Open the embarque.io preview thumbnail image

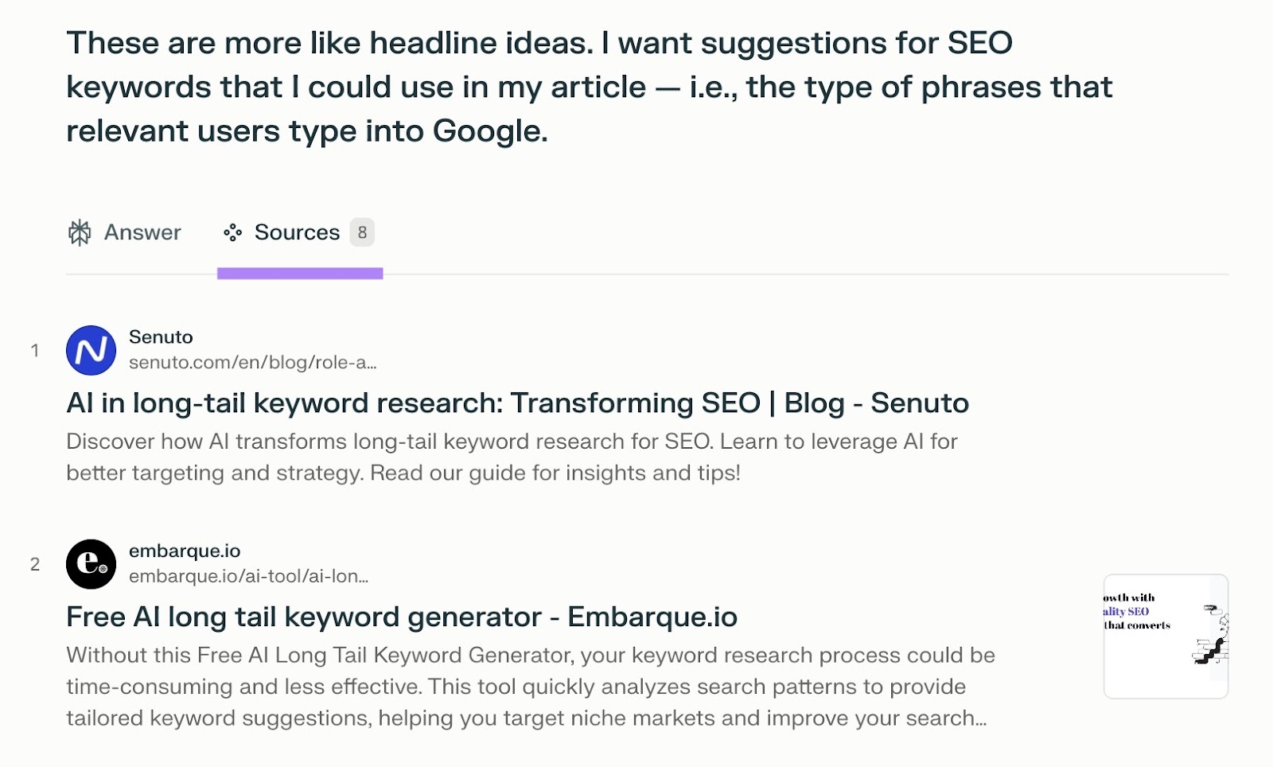(1166, 636)
